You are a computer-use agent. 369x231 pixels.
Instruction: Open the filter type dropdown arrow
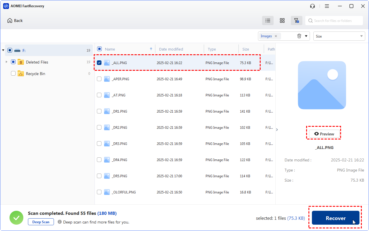click(x=306, y=36)
